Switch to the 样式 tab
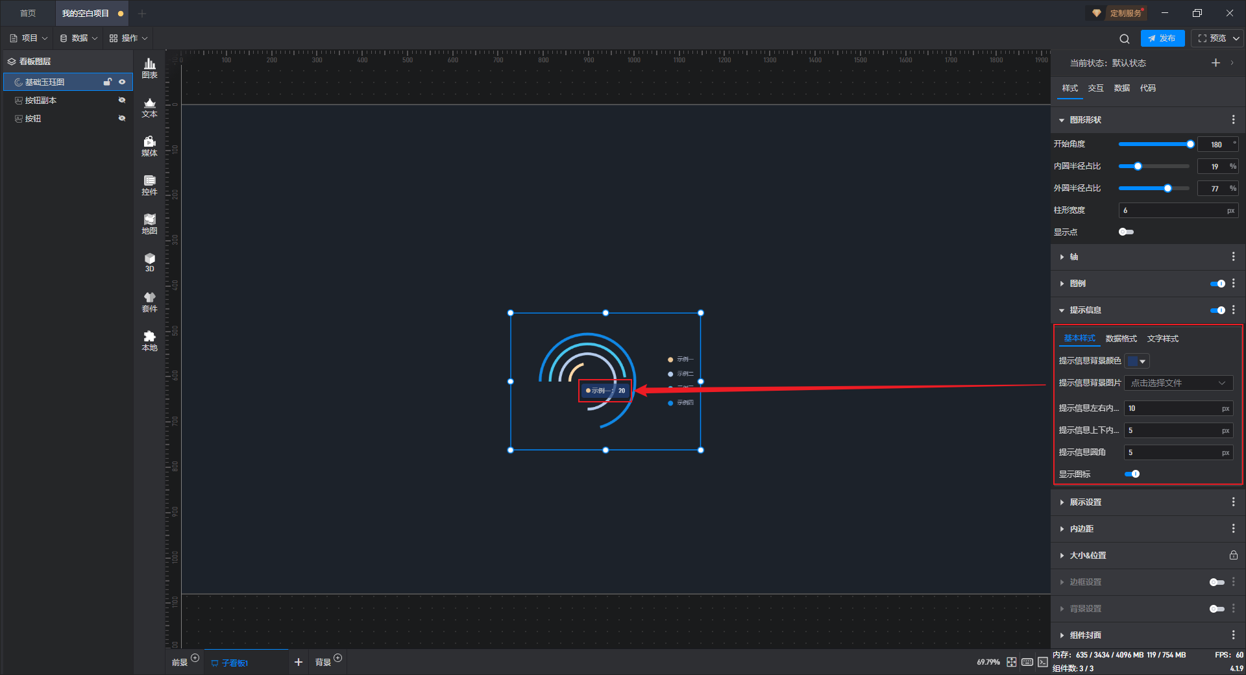 click(x=1070, y=88)
